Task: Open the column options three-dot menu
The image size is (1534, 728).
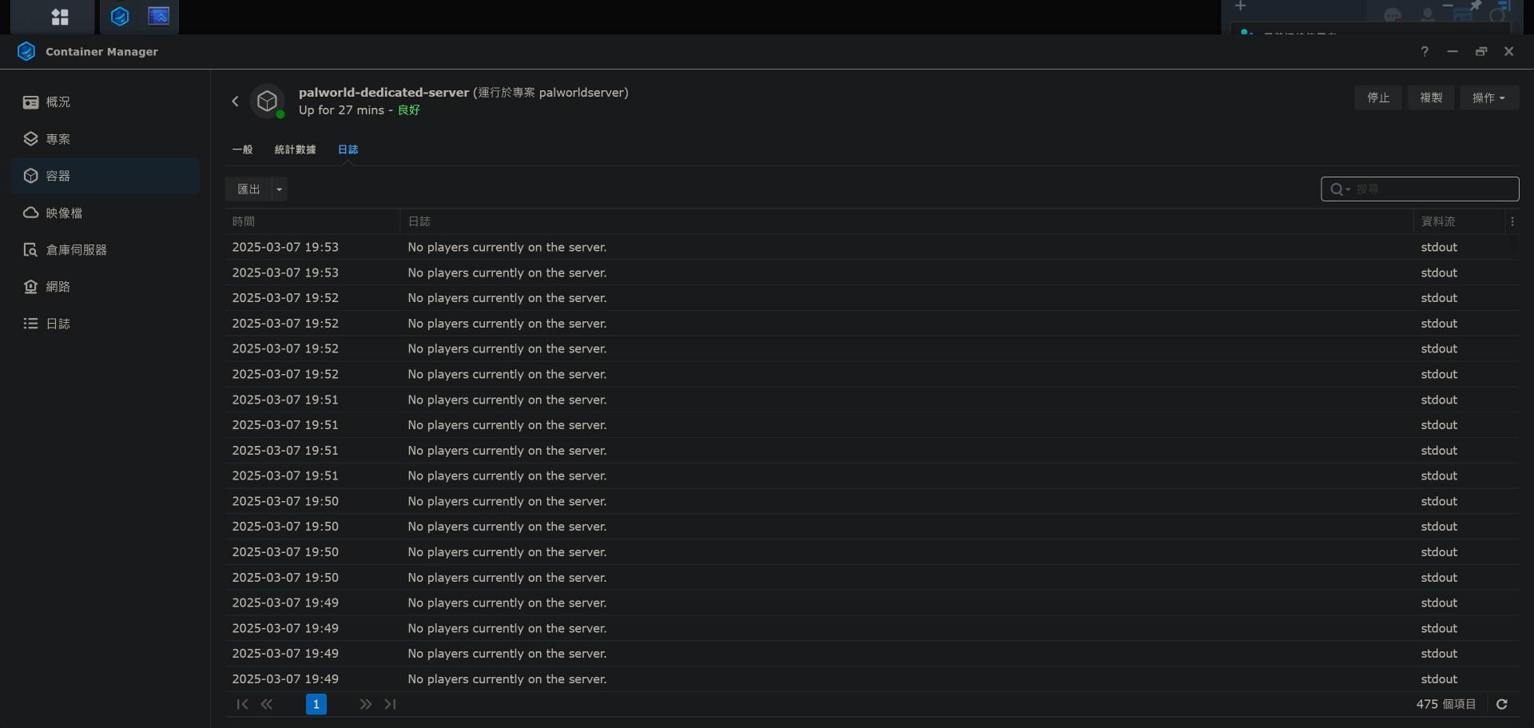Action: click(x=1512, y=221)
